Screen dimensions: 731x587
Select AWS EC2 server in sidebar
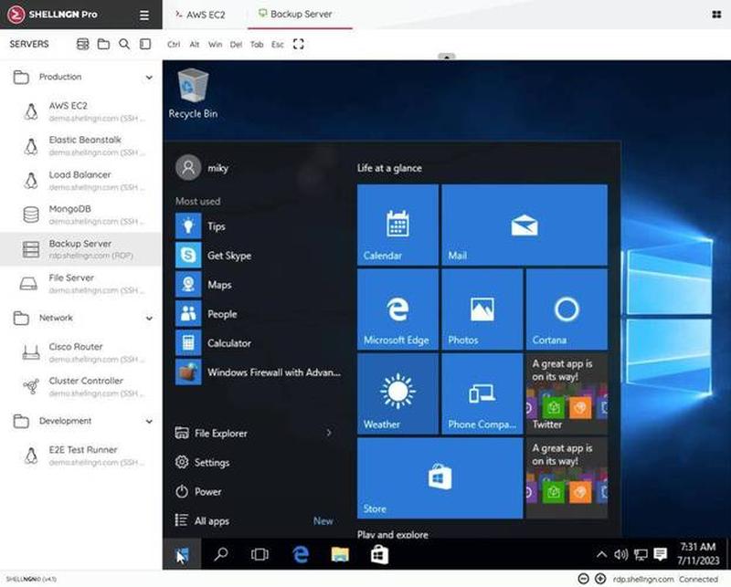80,111
